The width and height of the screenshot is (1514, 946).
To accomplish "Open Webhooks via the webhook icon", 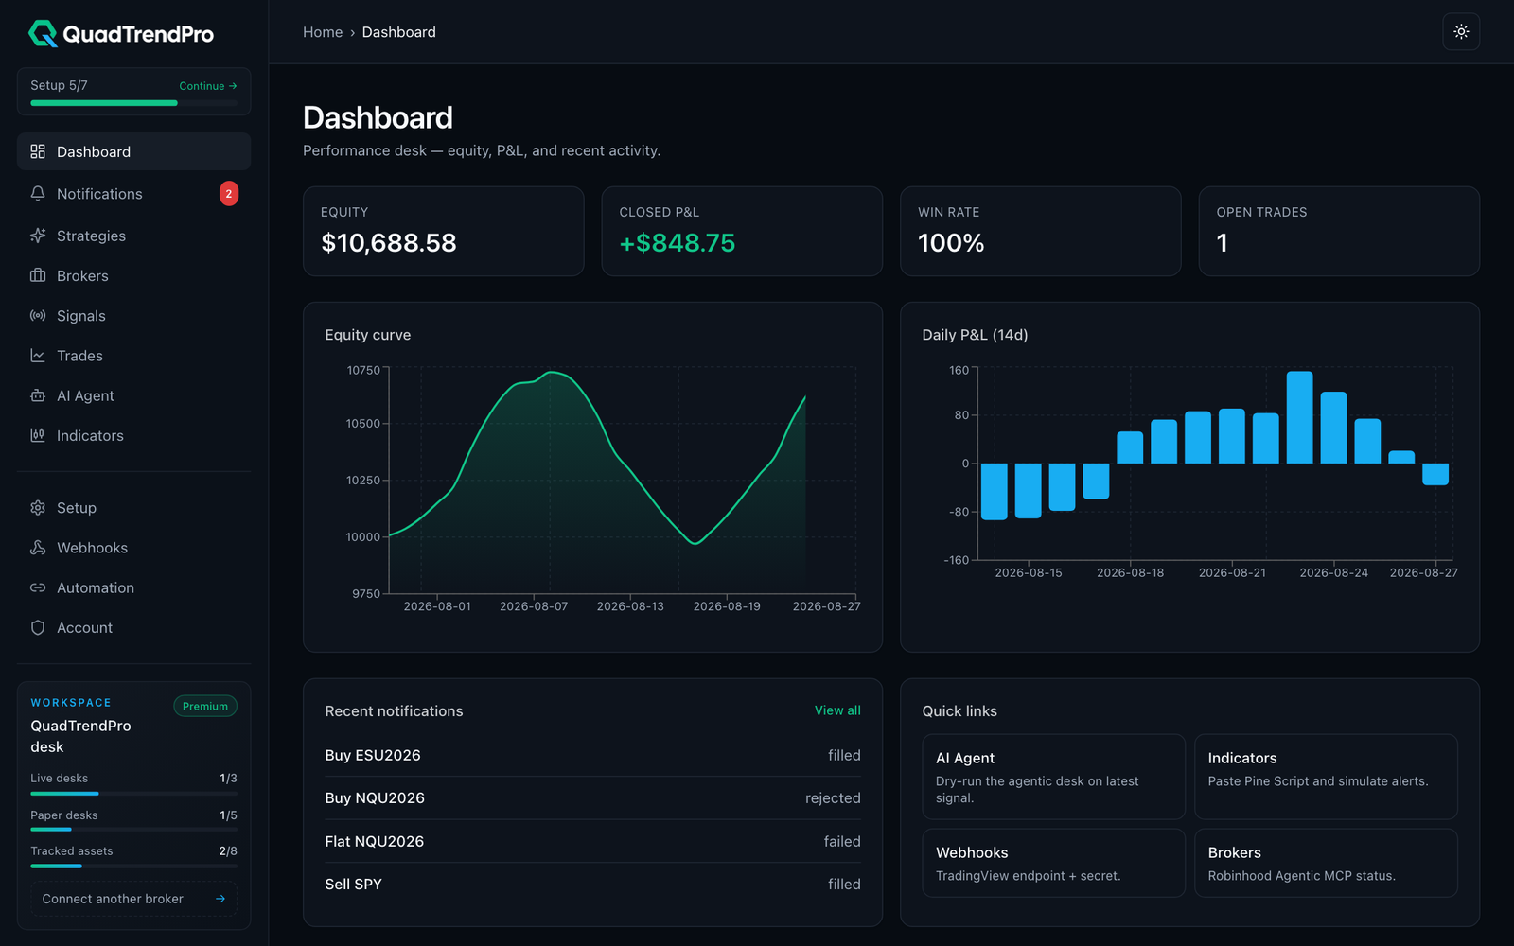I will [38, 548].
